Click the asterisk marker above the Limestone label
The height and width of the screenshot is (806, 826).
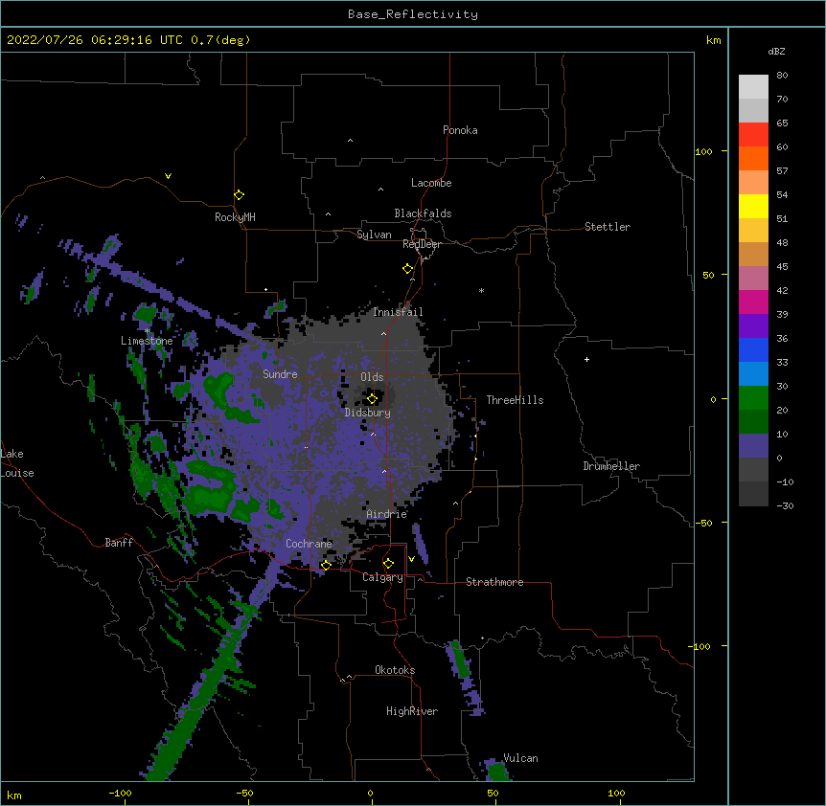click(x=147, y=331)
